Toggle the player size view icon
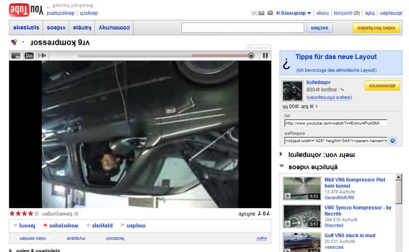Viewport: 409px width, 252px height. (16, 56)
